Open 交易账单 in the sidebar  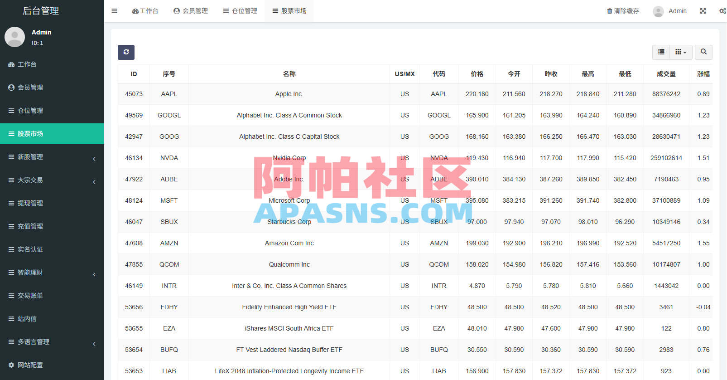[x=52, y=296]
